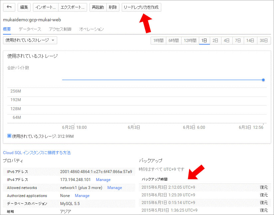
Task: Select the 2日 time range
Action: tap(215, 41)
